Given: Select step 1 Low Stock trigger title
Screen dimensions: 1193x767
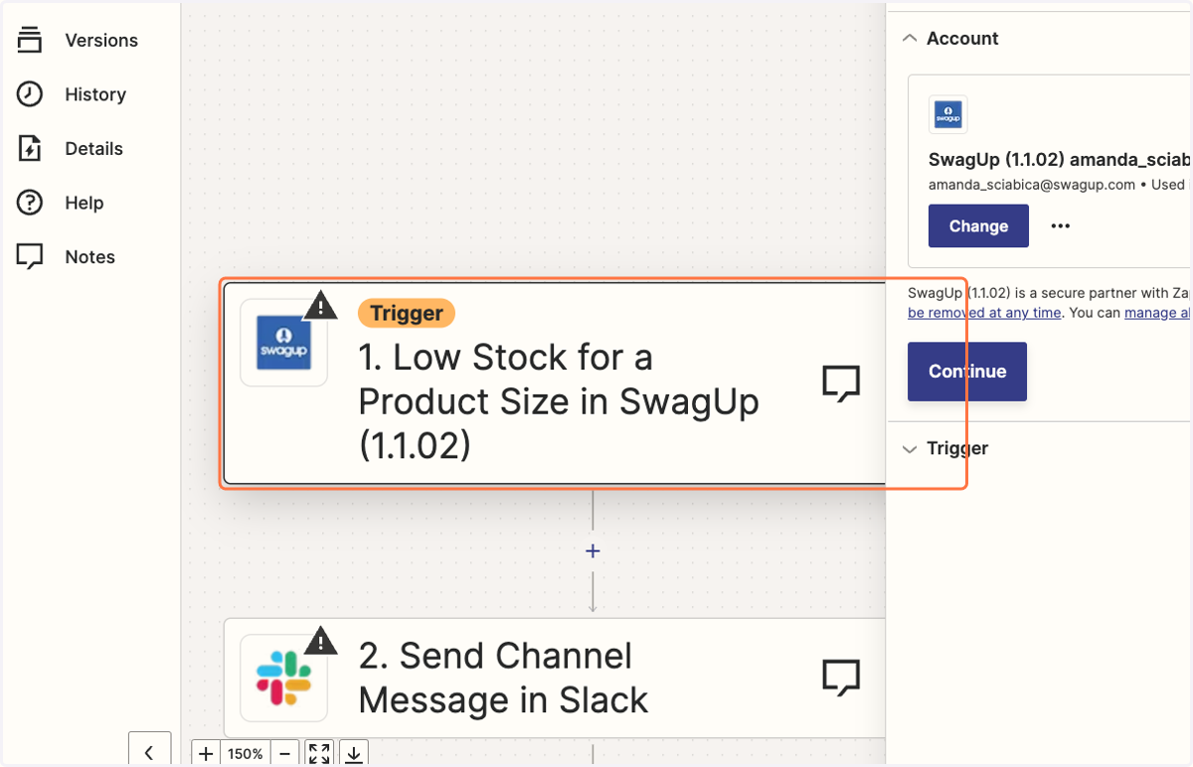Looking at the screenshot, I should 559,401.
